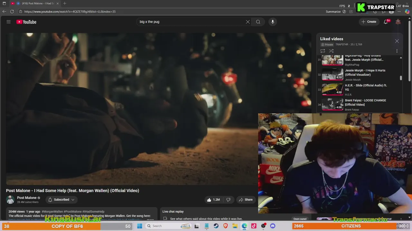Open Liked videos three-dot options menu
412x231 pixels.
coord(397,51)
